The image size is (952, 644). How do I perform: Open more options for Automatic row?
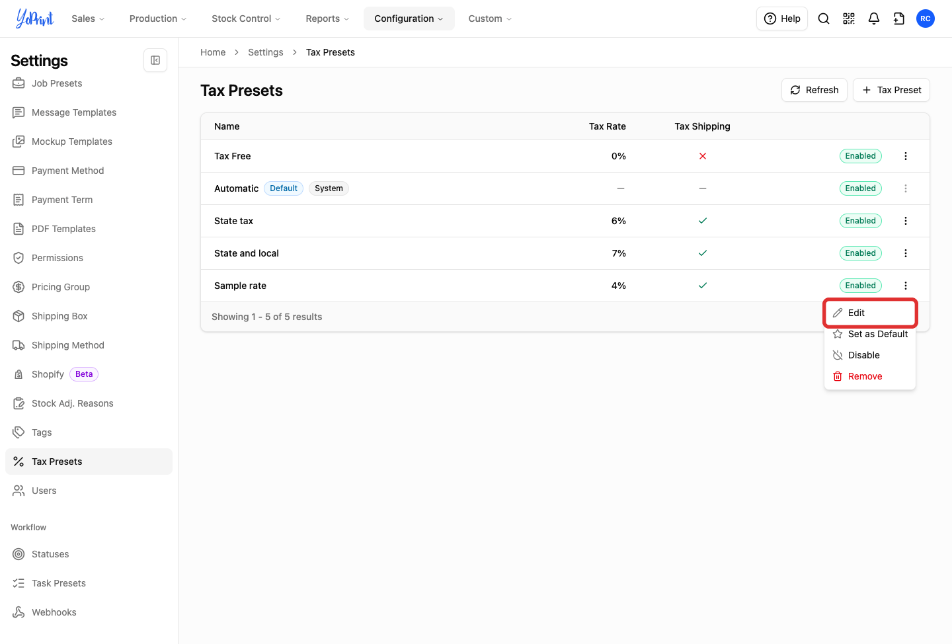pyautogui.click(x=906, y=188)
